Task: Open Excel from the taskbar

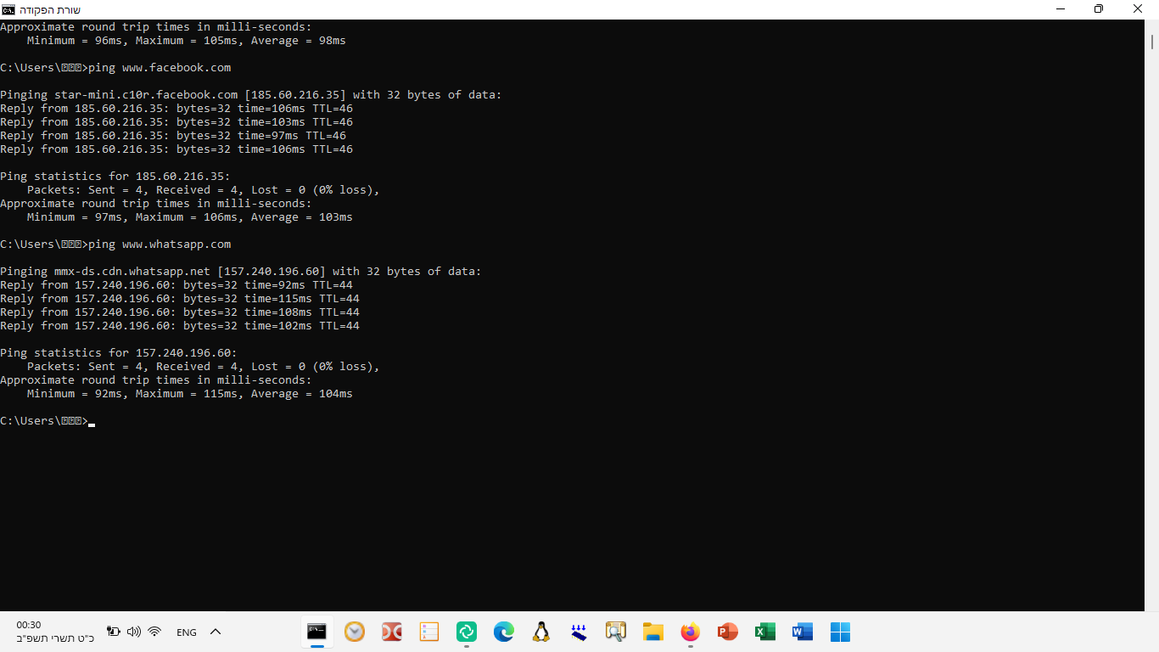Action: point(764,632)
